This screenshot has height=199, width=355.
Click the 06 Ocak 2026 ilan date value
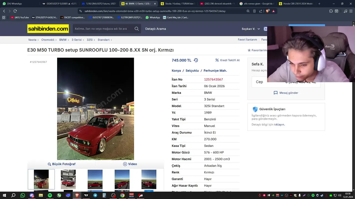click(x=214, y=86)
